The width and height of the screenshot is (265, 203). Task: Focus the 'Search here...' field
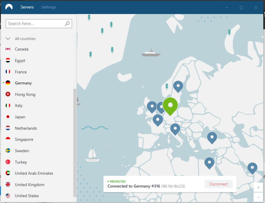coord(39,24)
